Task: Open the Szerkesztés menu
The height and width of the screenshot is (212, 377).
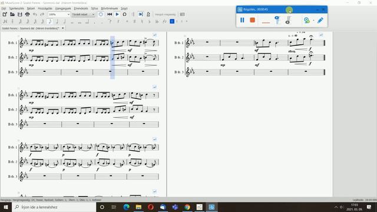Action: pos(16,8)
